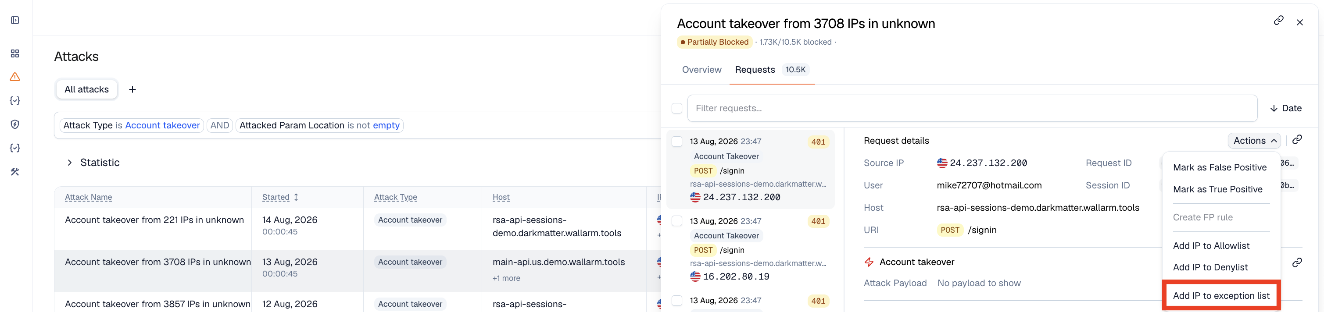Edit Attacked Param Location is not empty filter

pyautogui.click(x=319, y=125)
